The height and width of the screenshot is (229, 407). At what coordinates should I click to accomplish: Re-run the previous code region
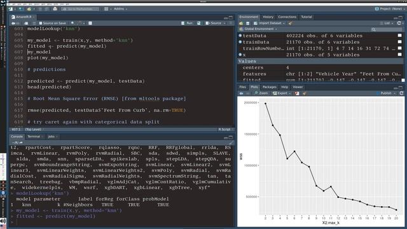pyautogui.click(x=199, y=23)
